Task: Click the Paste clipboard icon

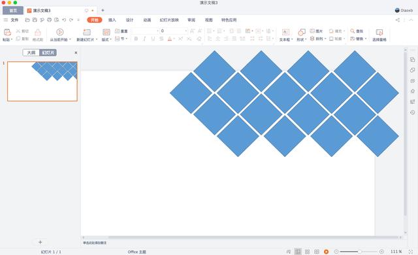Action: (x=7, y=32)
